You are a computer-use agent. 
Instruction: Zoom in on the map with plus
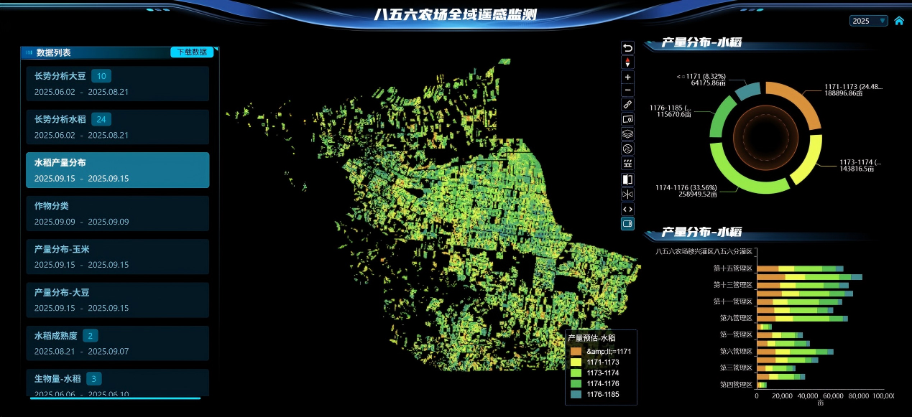click(627, 77)
